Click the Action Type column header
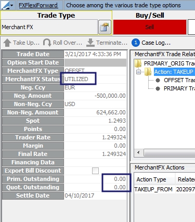Screen dimensions: 195x222 pyautogui.click(x=154, y=179)
